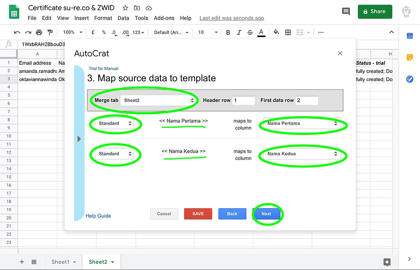Open Google Calendar side panel
The width and height of the screenshot is (420, 270).
click(x=409, y=35)
